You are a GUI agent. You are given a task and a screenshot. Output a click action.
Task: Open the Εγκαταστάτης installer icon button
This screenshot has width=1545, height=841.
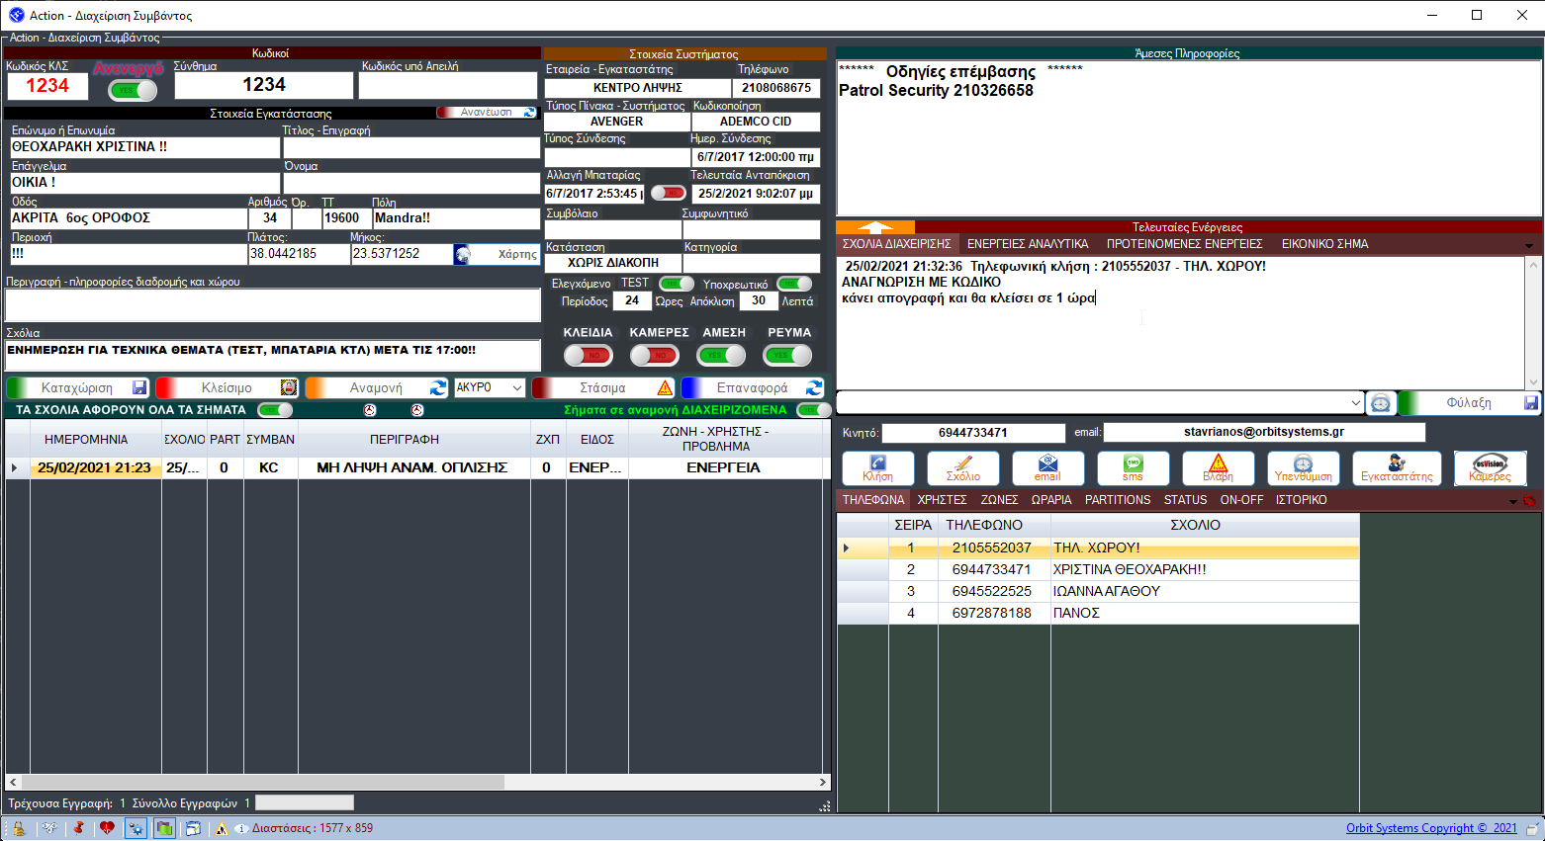(x=1396, y=467)
